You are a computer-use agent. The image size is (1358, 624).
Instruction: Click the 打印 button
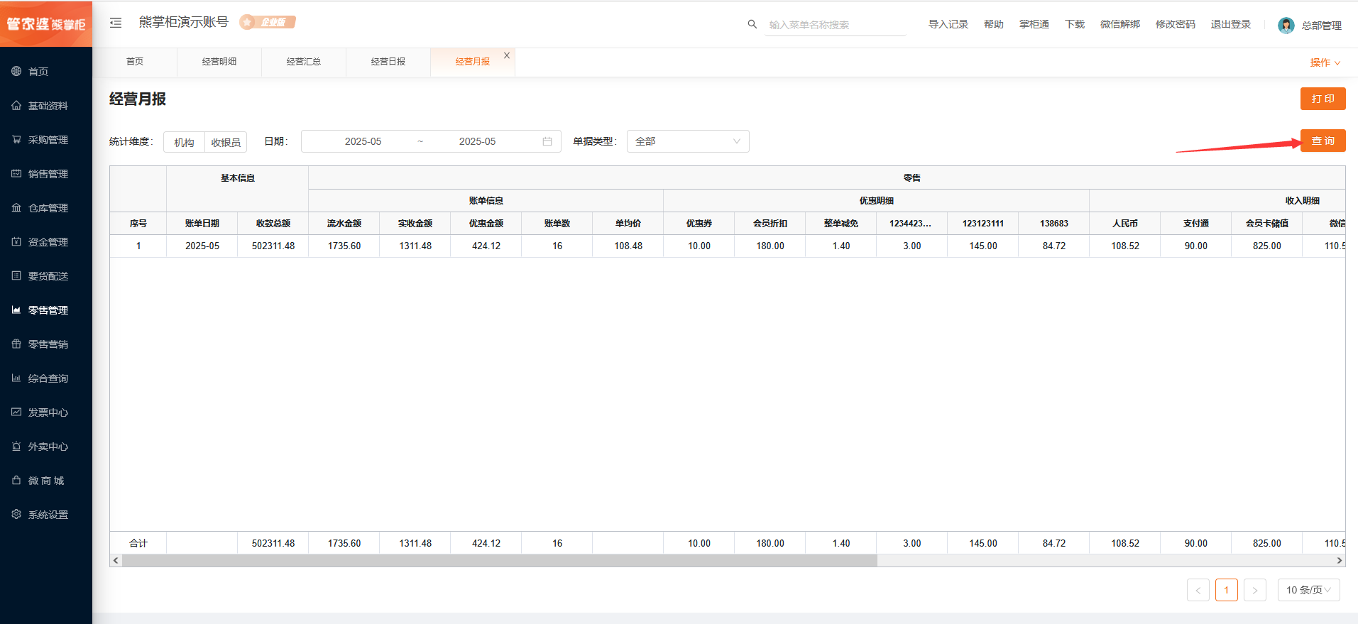click(x=1323, y=99)
